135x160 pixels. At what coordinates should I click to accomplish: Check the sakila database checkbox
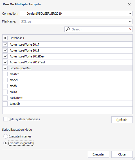click(5, 92)
